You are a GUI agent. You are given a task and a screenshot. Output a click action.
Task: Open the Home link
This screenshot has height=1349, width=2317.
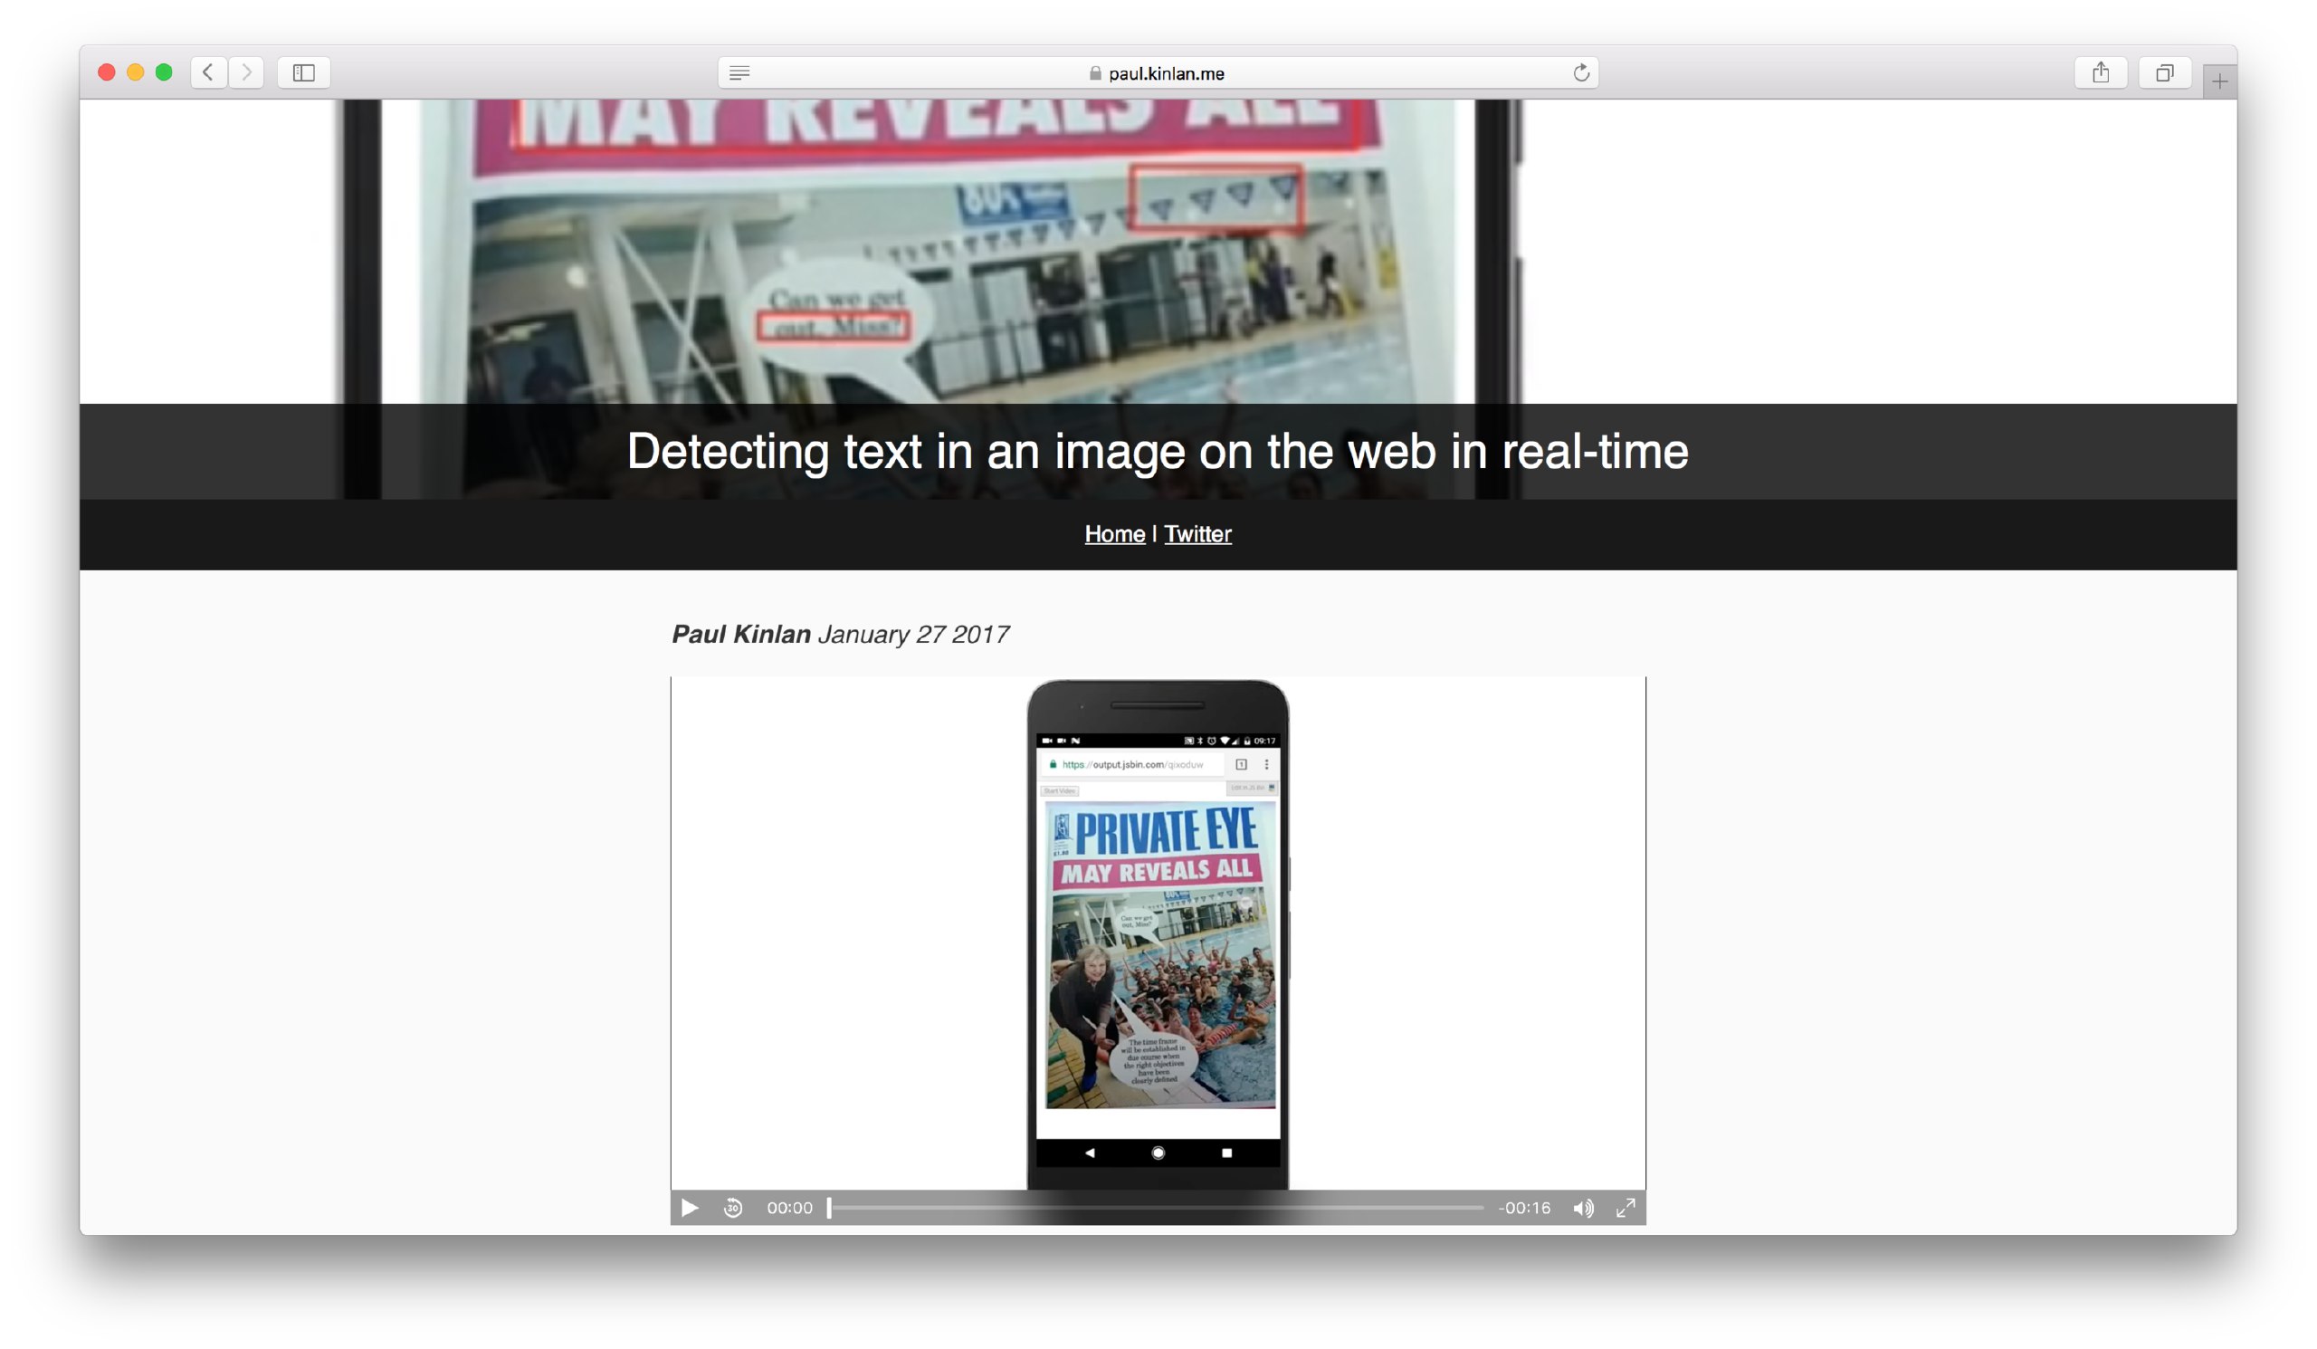[1115, 534]
